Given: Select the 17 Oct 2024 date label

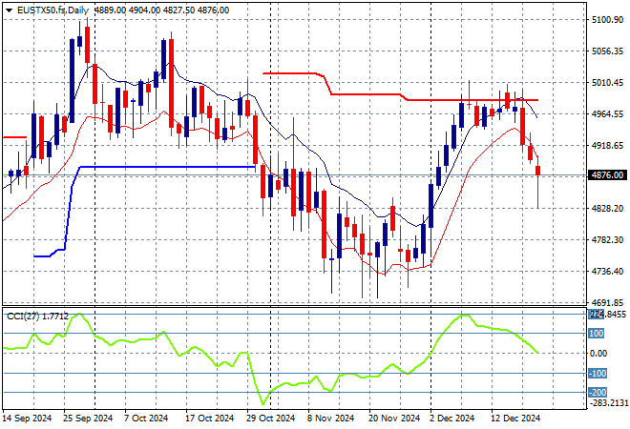Looking at the screenshot, I should [211, 419].
